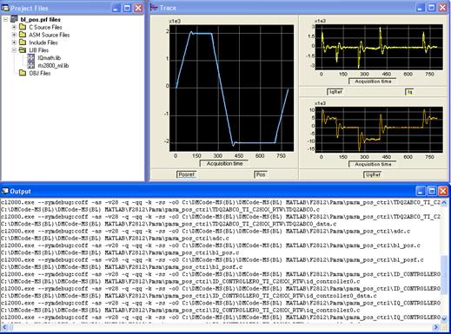Click the Output scrollbar up arrow
This screenshot has width=451, height=334.
click(444, 202)
